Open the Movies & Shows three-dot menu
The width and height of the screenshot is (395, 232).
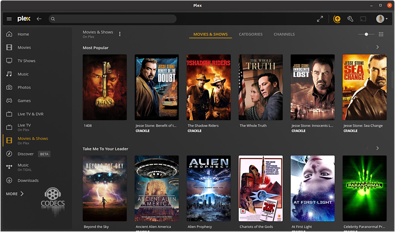point(119,34)
